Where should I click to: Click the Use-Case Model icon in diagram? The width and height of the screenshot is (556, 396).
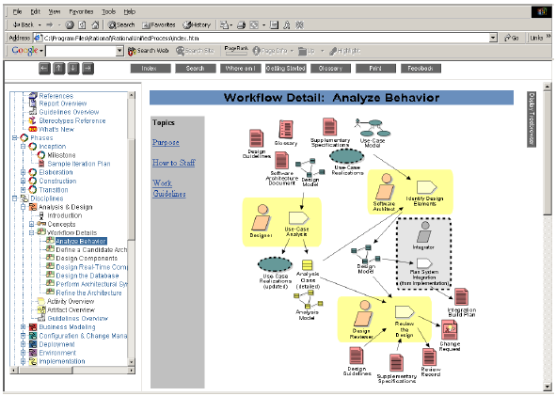click(373, 128)
